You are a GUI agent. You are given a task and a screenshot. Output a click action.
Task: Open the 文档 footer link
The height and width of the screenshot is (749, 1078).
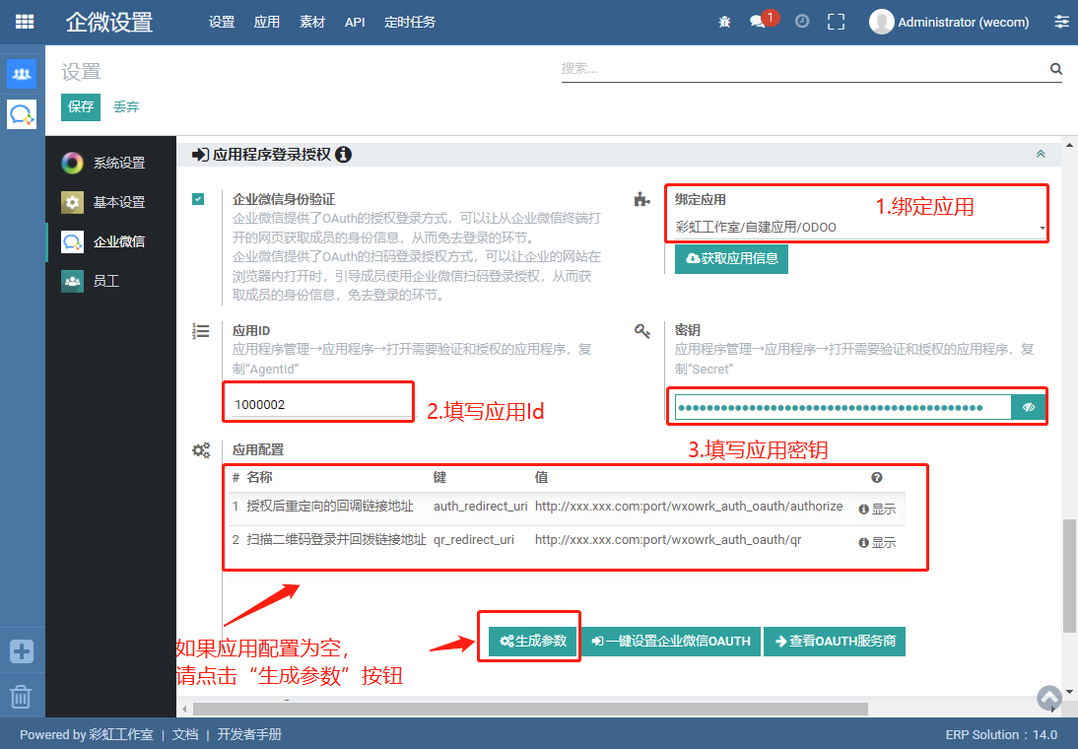click(x=185, y=734)
